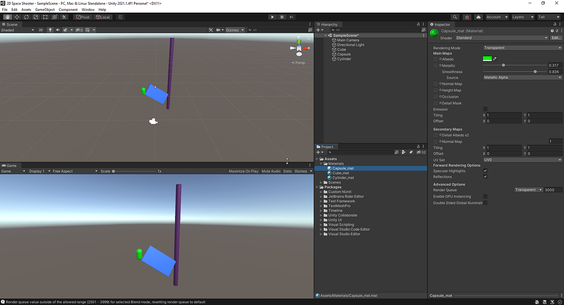Open the search field in the Project window
Image resolution: width=564 pixels, height=305 pixels.
click(x=362, y=152)
